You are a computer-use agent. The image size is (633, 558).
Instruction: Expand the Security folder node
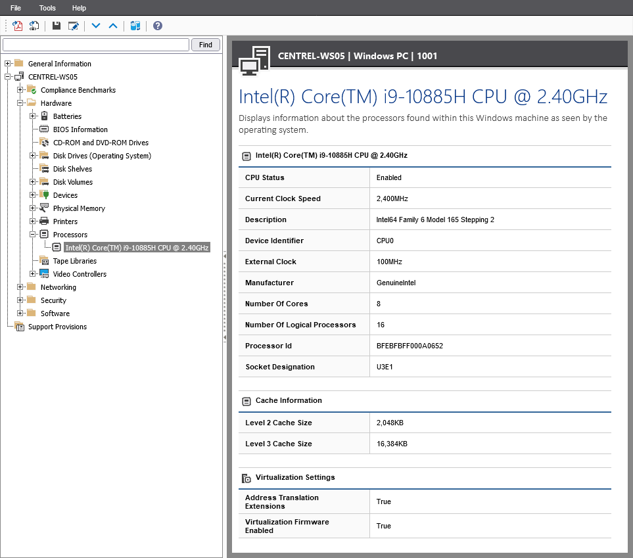pyautogui.click(x=20, y=300)
